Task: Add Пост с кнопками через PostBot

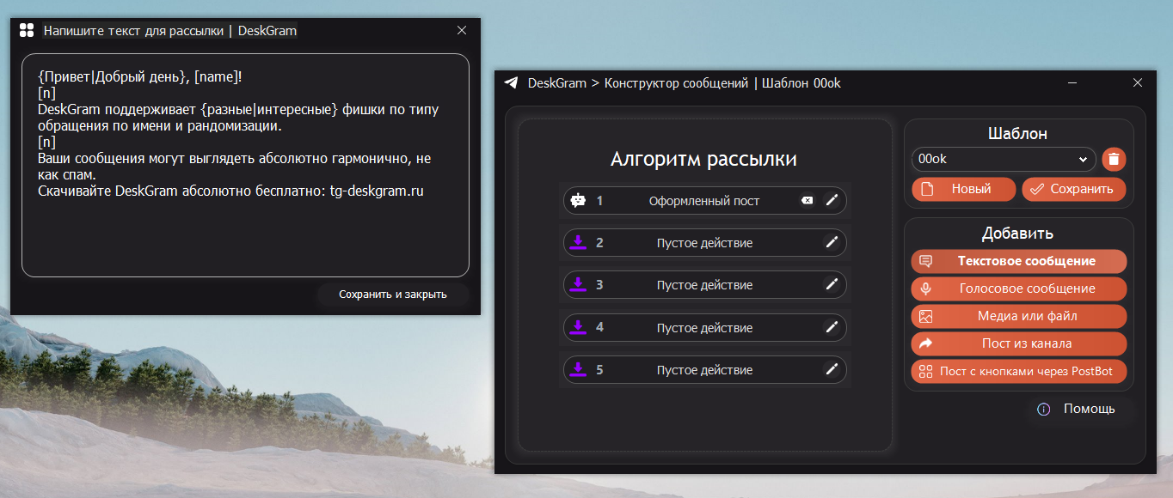Action: pos(1018,372)
